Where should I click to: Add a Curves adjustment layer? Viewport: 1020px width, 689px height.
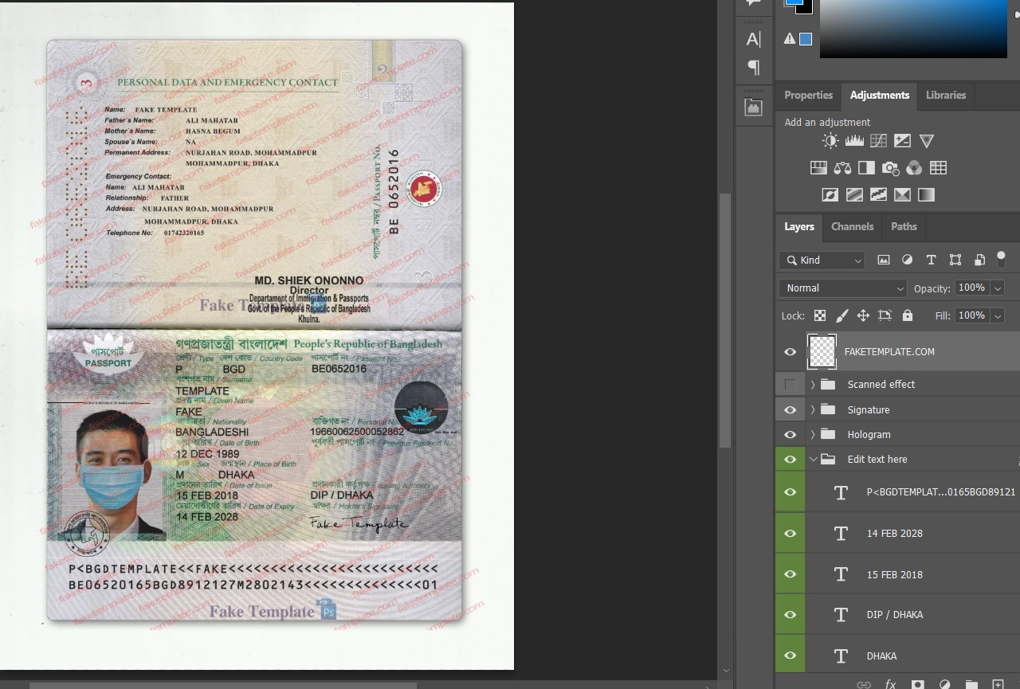pyautogui.click(x=878, y=141)
